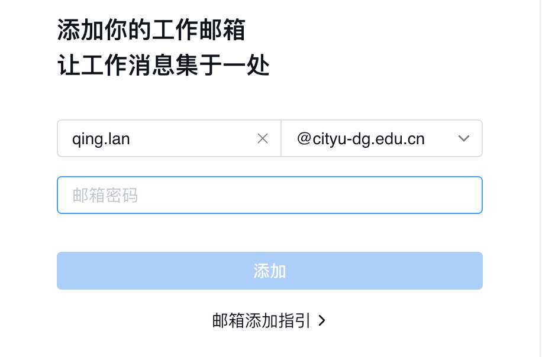Expand the email domain list
The image size is (542, 357).
pyautogui.click(x=382, y=139)
